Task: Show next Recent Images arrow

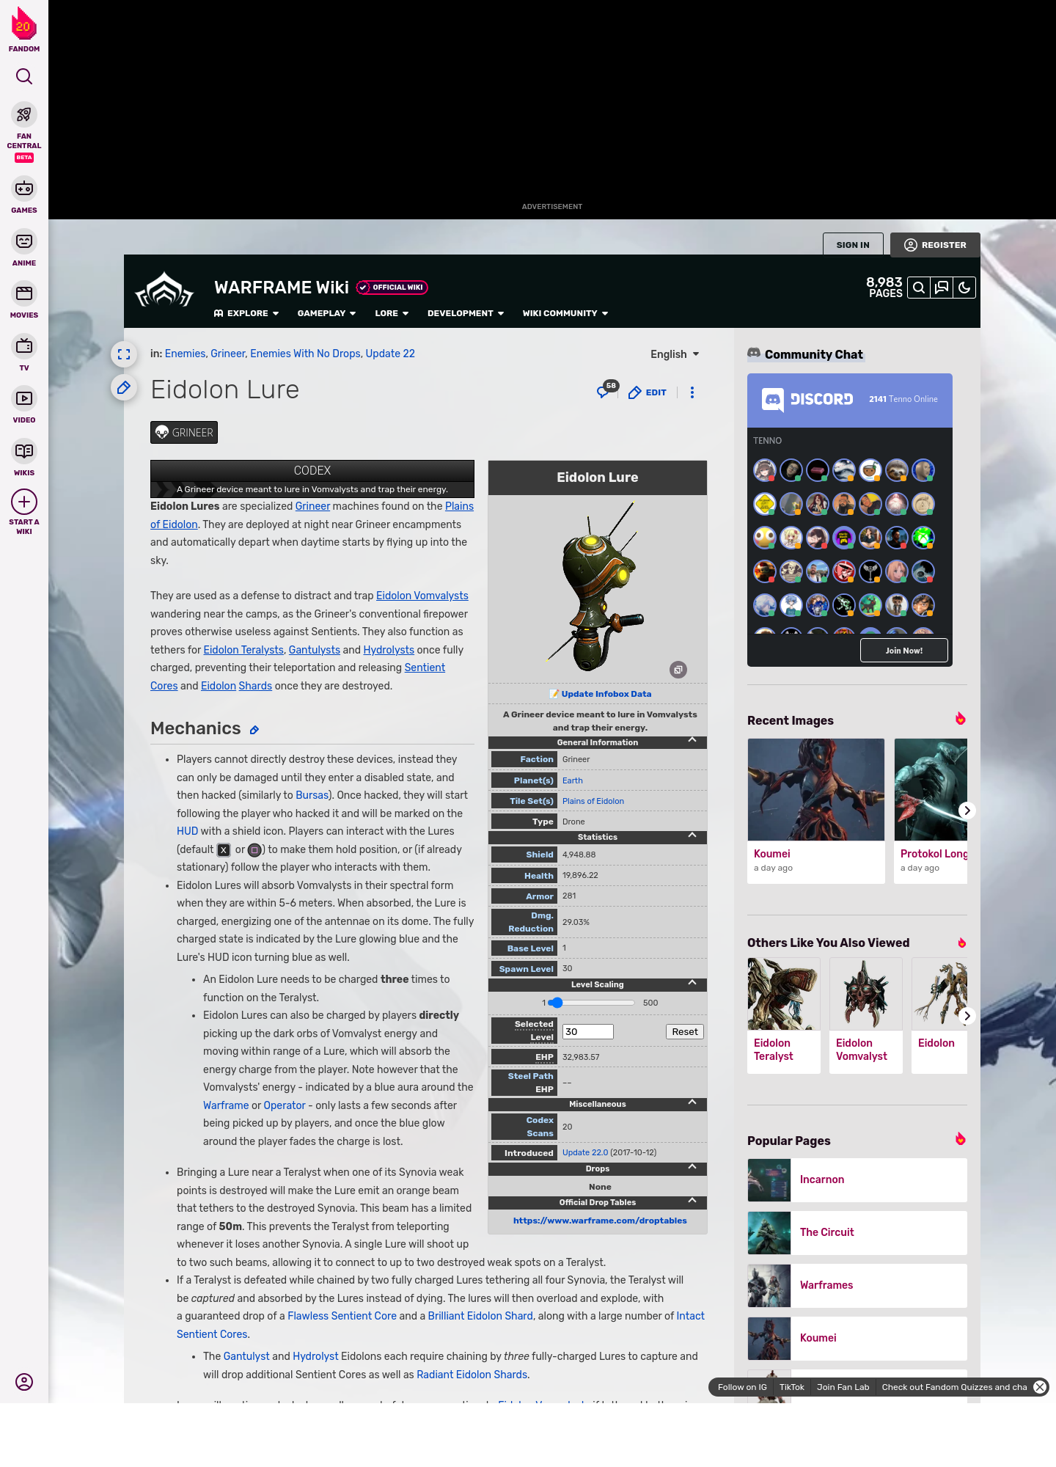Action: tap(967, 811)
